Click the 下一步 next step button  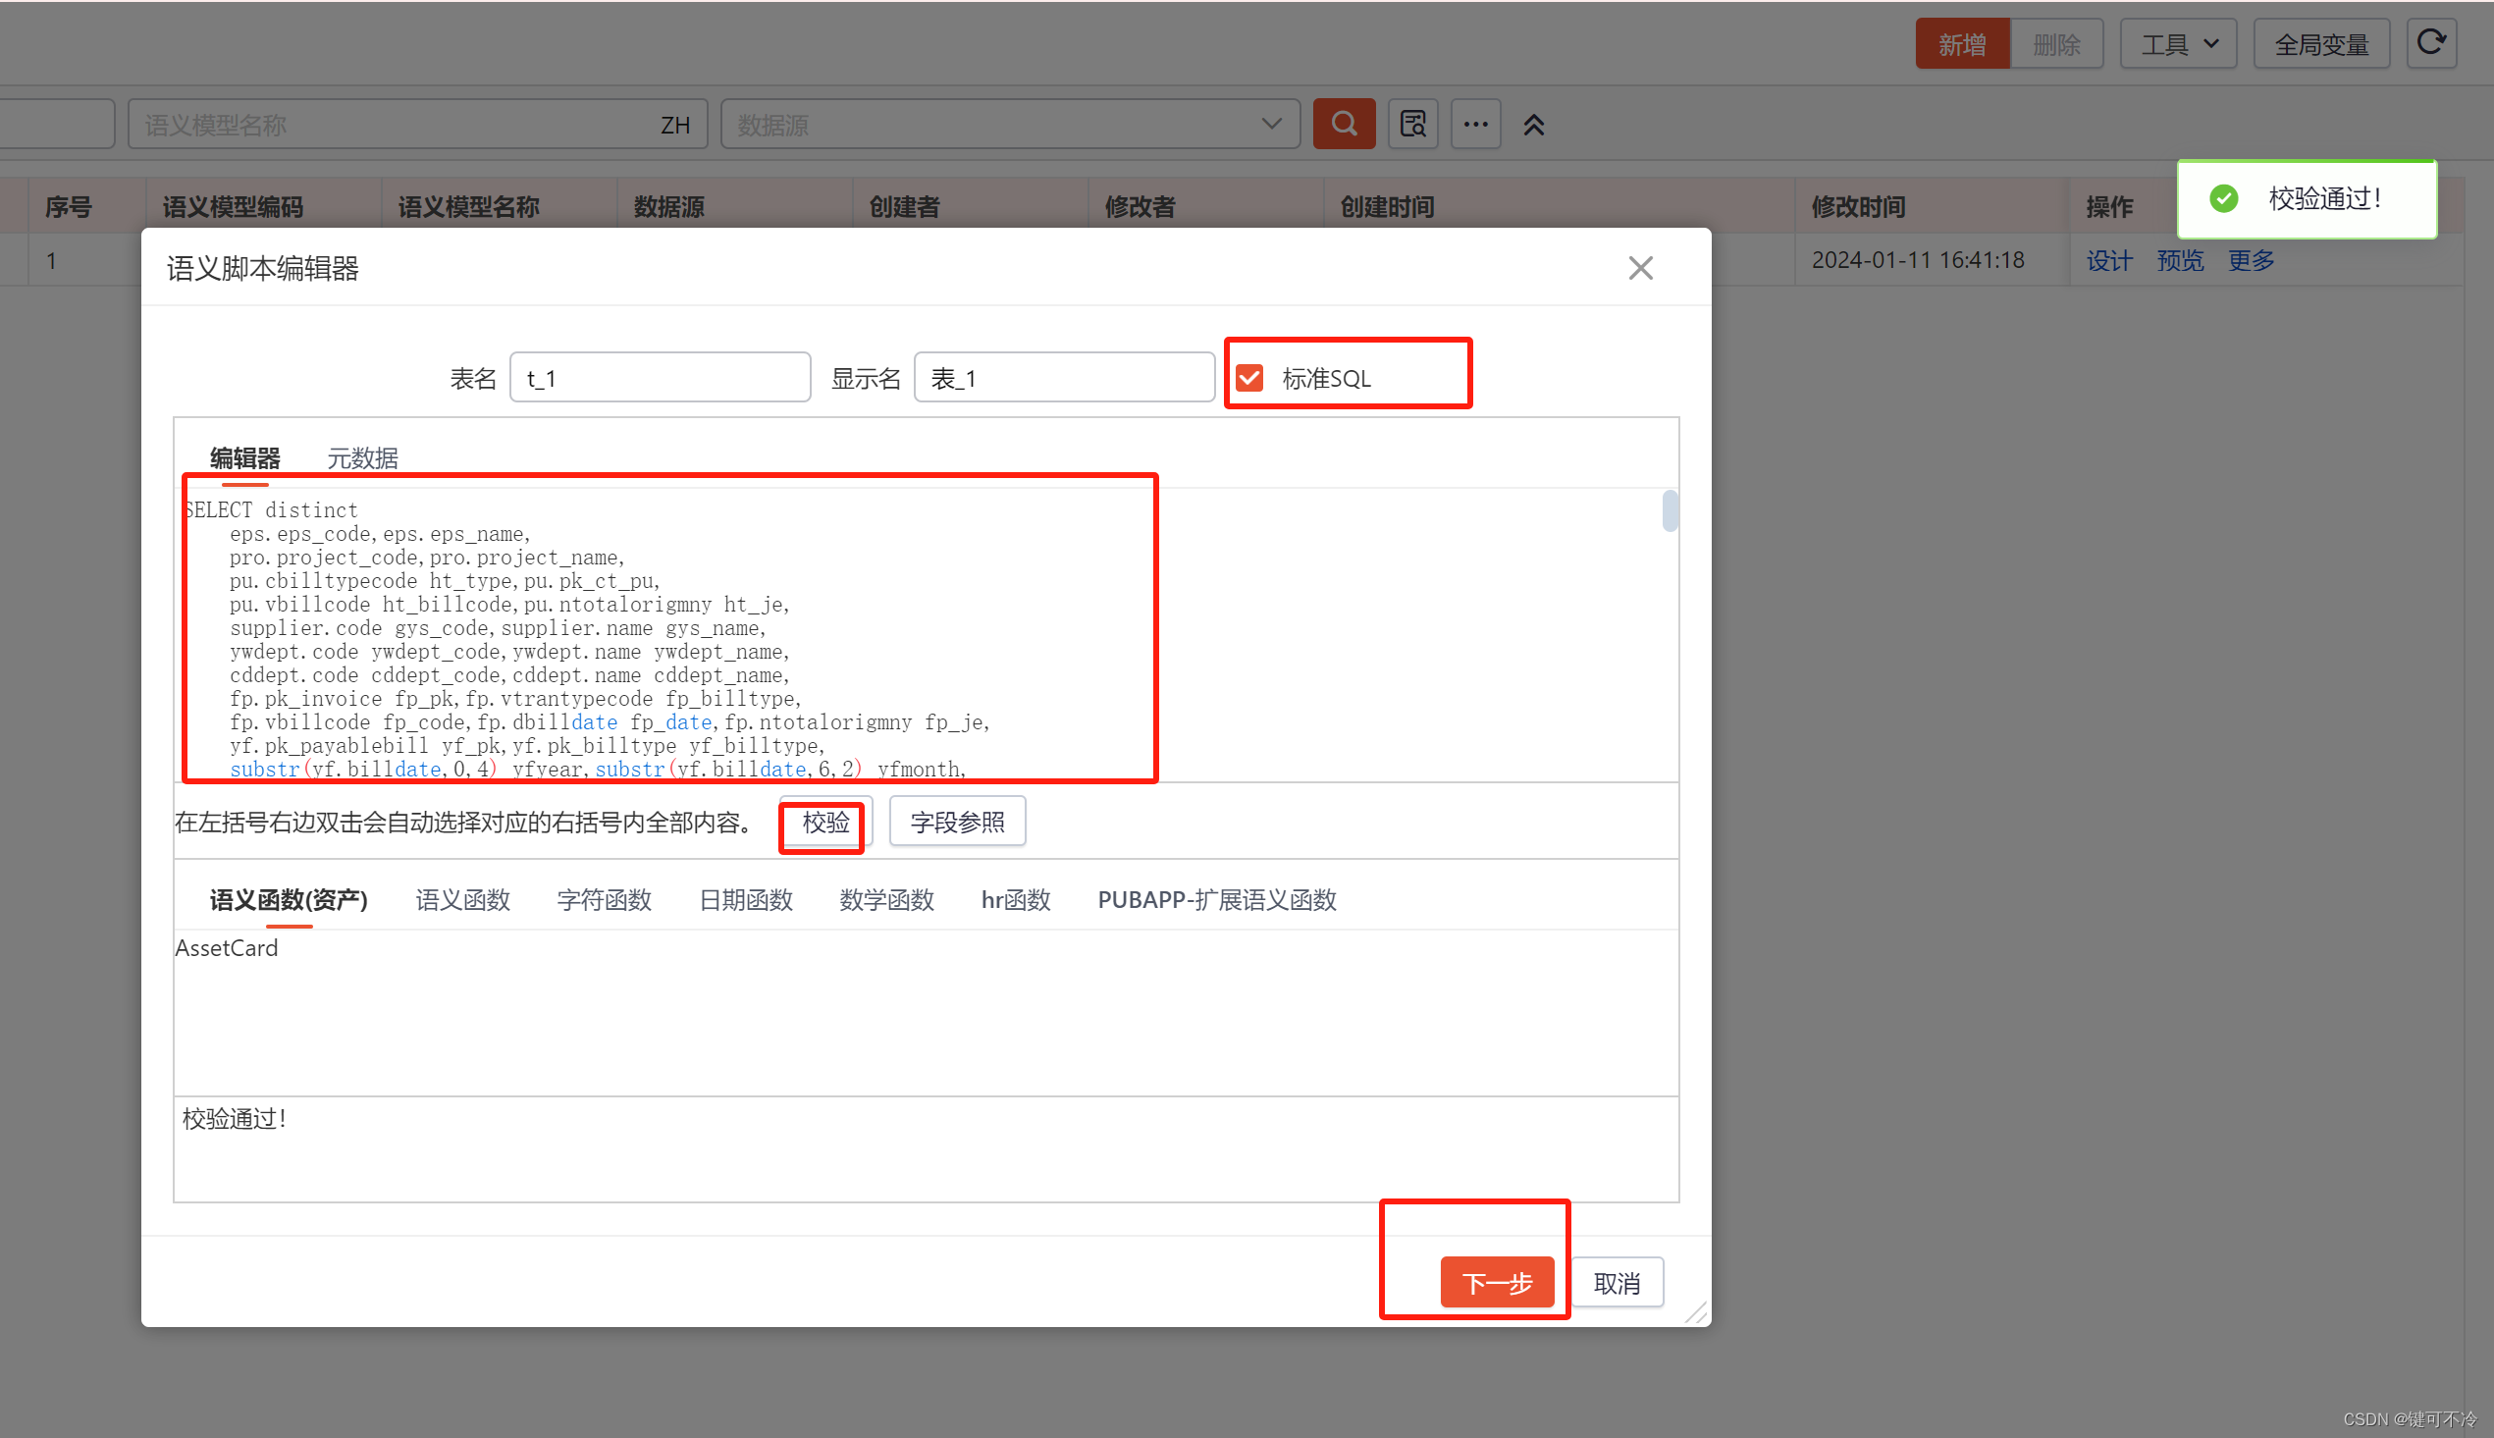(x=1497, y=1281)
